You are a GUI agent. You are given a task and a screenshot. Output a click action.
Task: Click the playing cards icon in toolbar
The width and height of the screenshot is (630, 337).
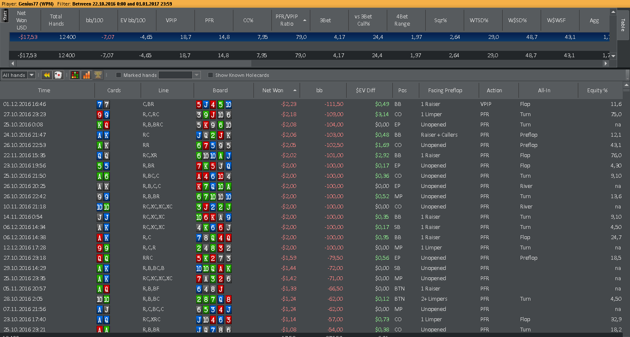pos(58,75)
